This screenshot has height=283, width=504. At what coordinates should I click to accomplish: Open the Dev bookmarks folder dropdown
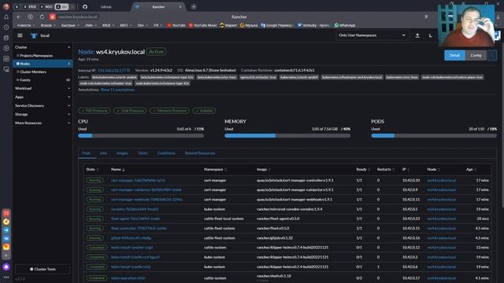[143, 25]
